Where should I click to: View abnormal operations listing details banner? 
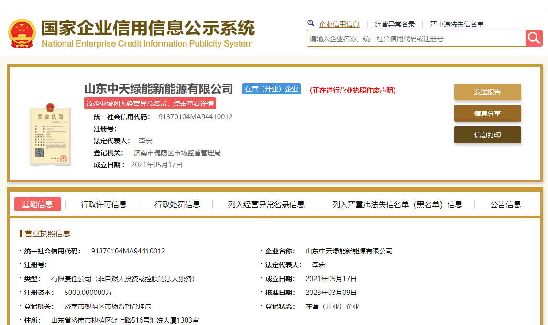tap(150, 104)
